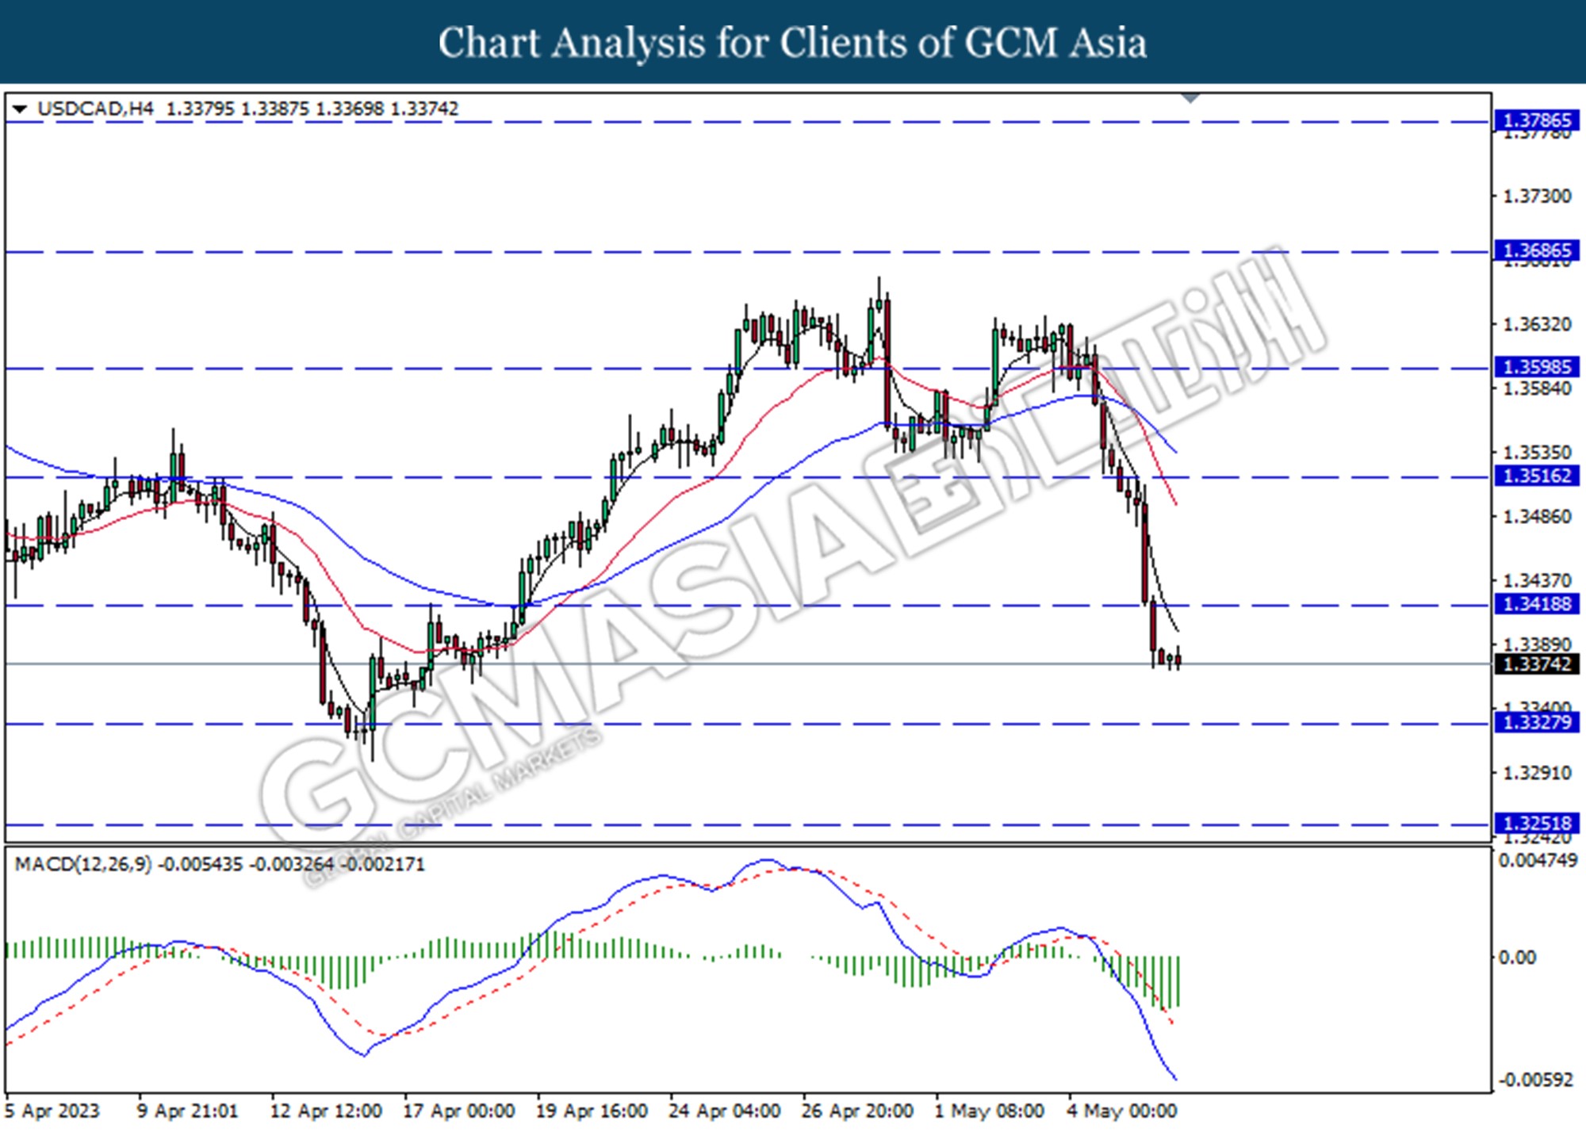Select the 1.33279 support level label
Image resolution: width=1586 pixels, height=1132 pixels.
click(1537, 722)
